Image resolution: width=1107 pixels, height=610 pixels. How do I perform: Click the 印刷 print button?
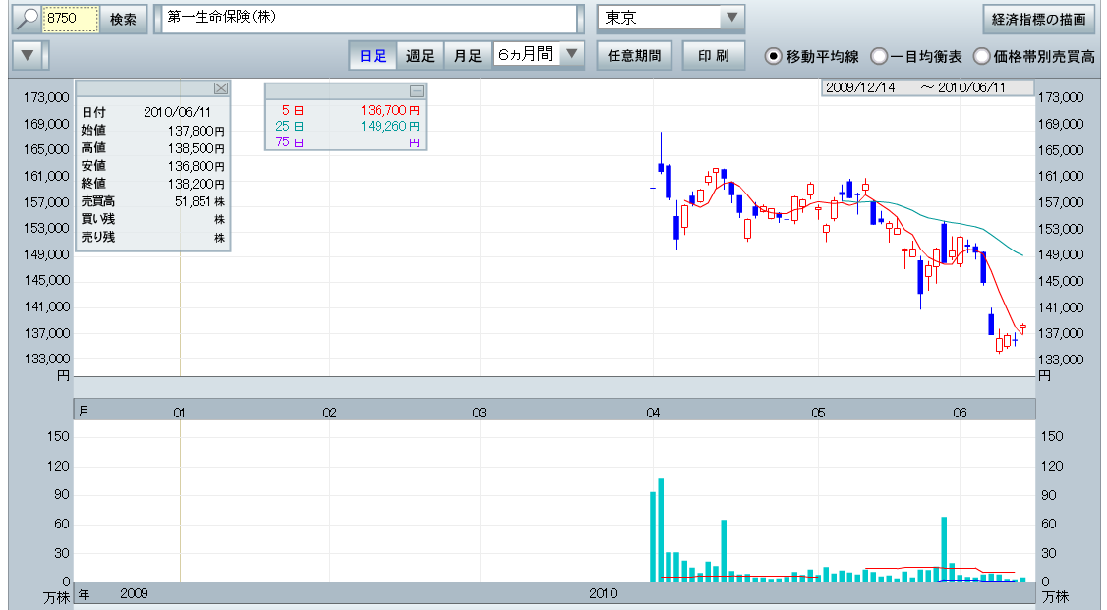coord(714,56)
